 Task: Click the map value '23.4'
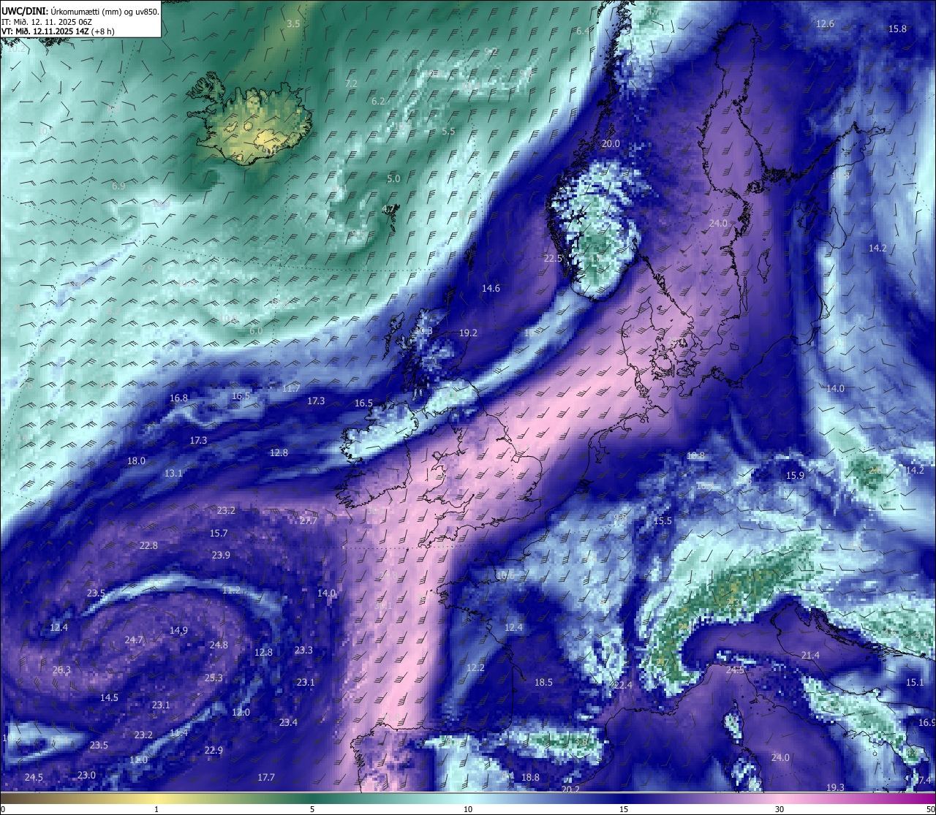288,723
